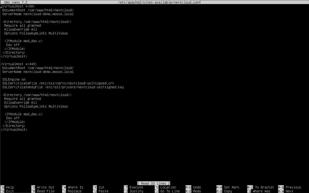Image resolution: width=309 pixels, height=193 pixels.
Task: Click the Where Was shortcut label
Action: click(261, 191)
